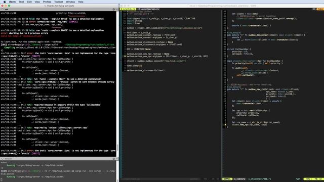
Task: Switch to the ../rpc/server.rs tab in MacVim
Action: point(149,9)
